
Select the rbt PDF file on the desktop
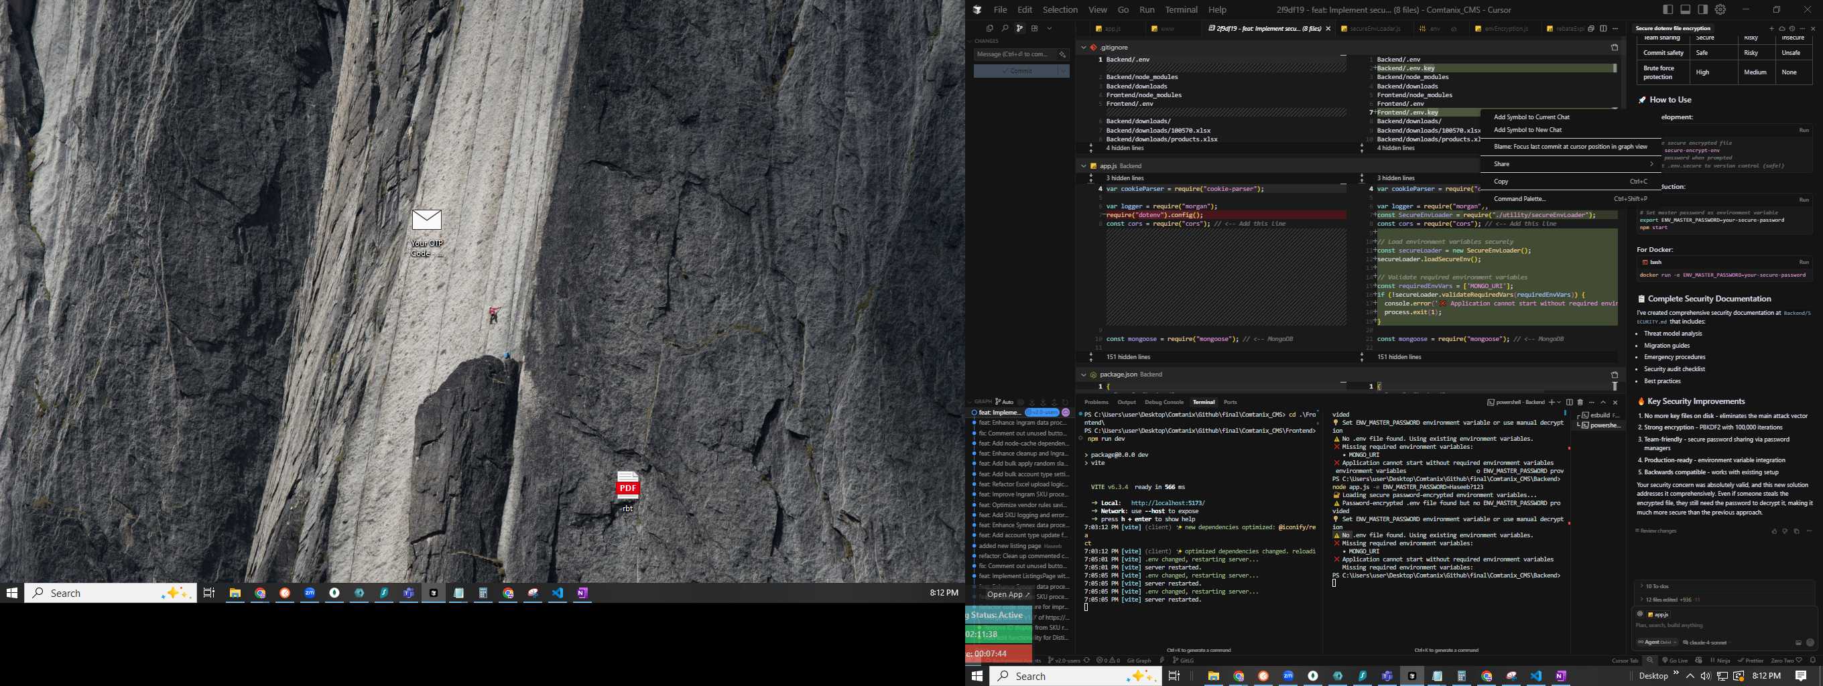coord(628,492)
